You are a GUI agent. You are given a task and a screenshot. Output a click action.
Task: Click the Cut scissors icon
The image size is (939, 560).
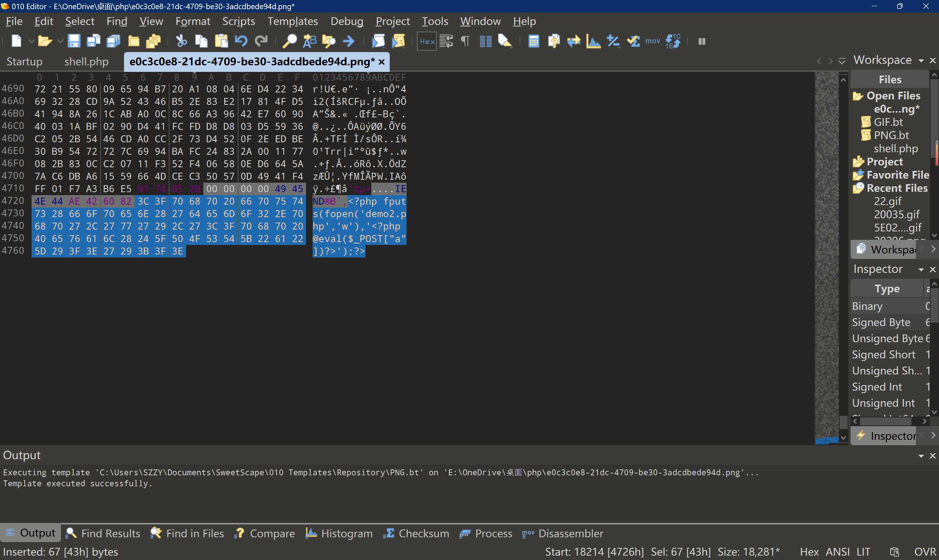182,41
